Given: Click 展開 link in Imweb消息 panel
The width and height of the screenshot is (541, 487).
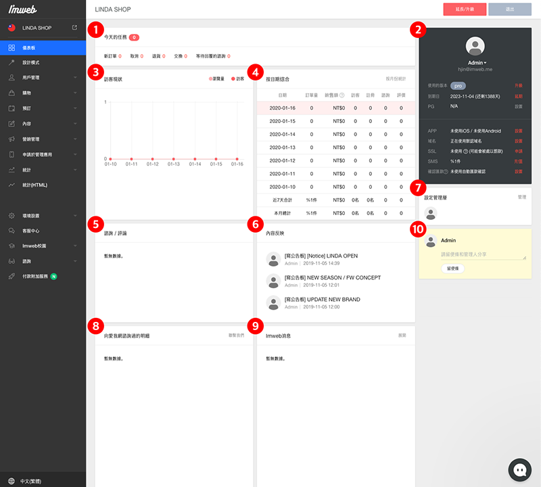Looking at the screenshot, I should [x=402, y=335].
